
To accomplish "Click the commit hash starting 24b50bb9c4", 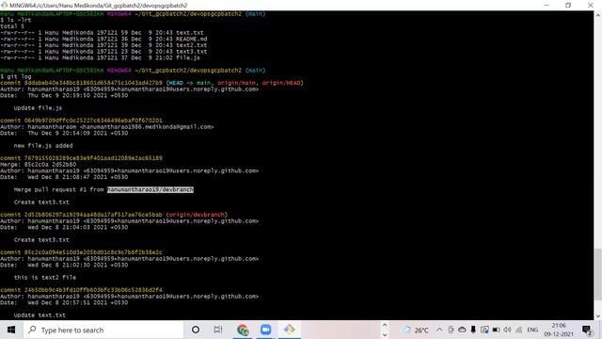I will [x=93, y=290].
